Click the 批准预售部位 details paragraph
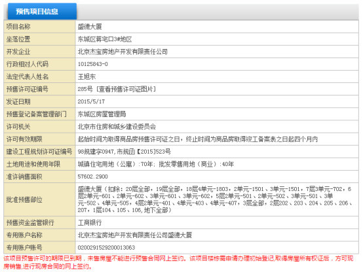Image resolution: width=363 pixels, height=272 pixels. (x=215, y=199)
